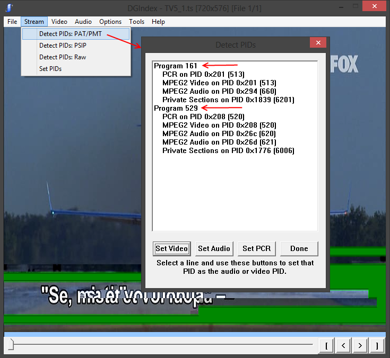Open the Video menu
This screenshot has width=390, height=358.
tap(59, 22)
